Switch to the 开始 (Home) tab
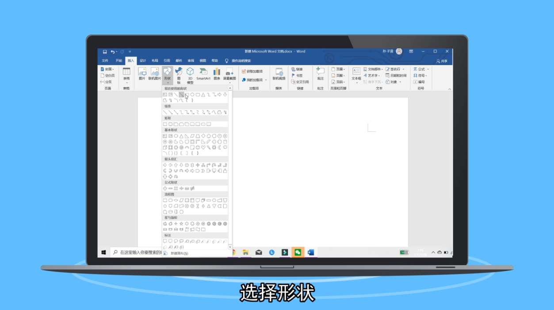 119,61
